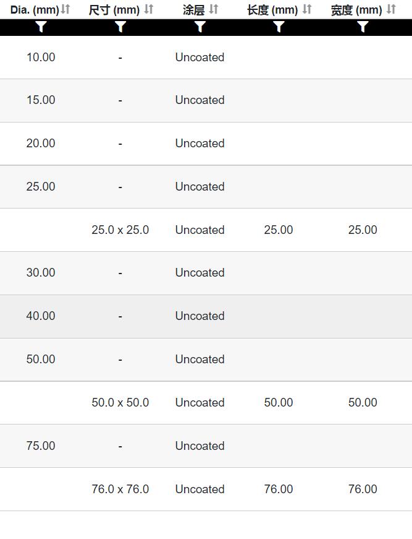Sort by Dia. (mm) arrows icon
The width and height of the screenshot is (412, 539).
[65, 9]
